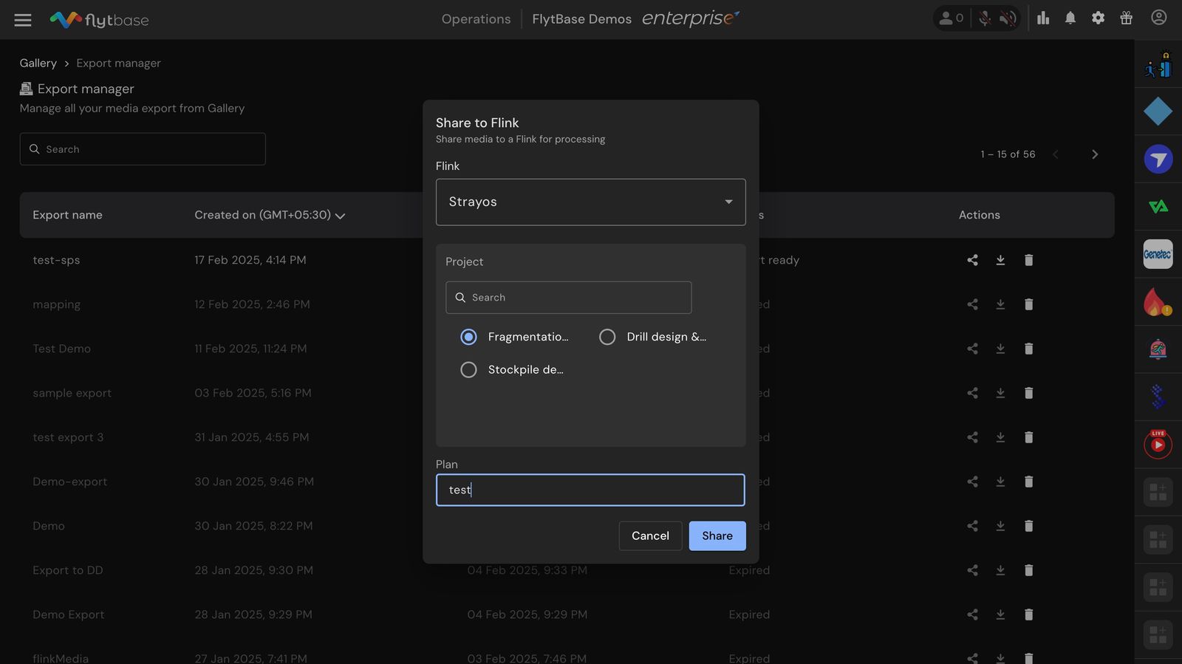Open the fire alert app in sidebar
Image resolution: width=1182 pixels, height=664 pixels.
[1158, 302]
